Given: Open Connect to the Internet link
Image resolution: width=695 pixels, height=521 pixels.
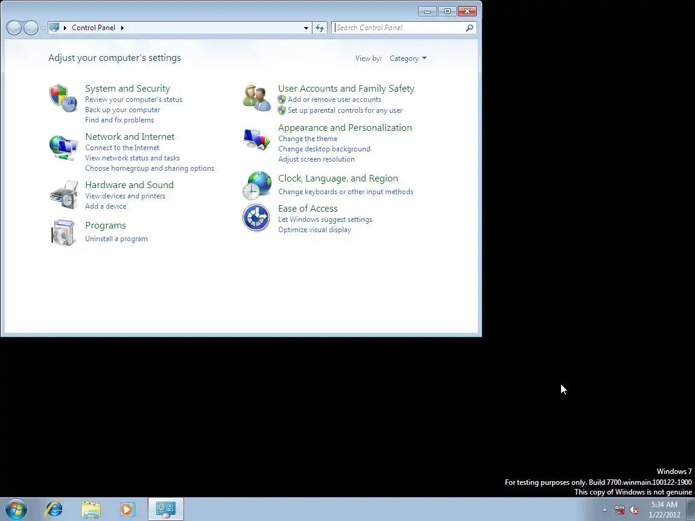Looking at the screenshot, I should point(122,148).
